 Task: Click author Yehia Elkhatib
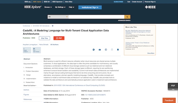(44, 45)
